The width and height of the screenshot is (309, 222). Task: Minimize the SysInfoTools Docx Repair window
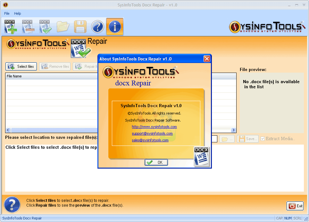pyautogui.click(x=289, y=5)
